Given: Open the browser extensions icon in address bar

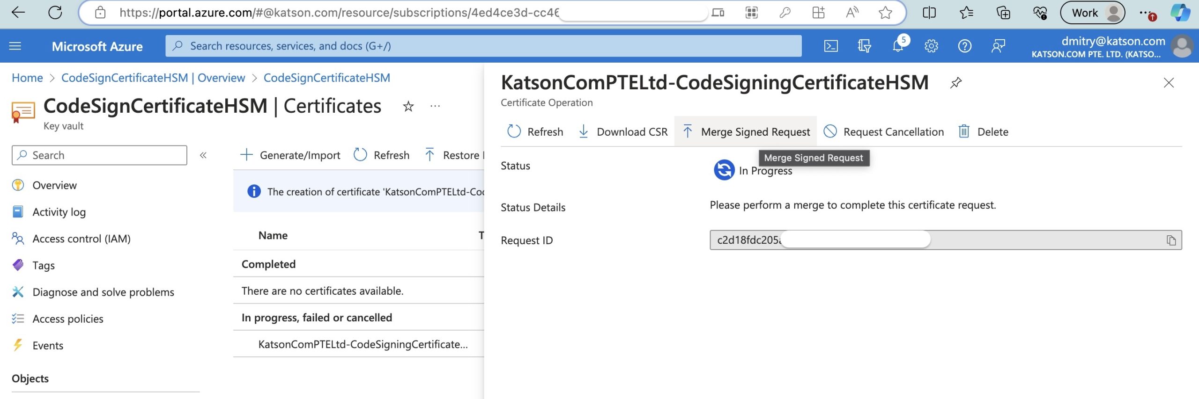Looking at the screenshot, I should pyautogui.click(x=818, y=13).
